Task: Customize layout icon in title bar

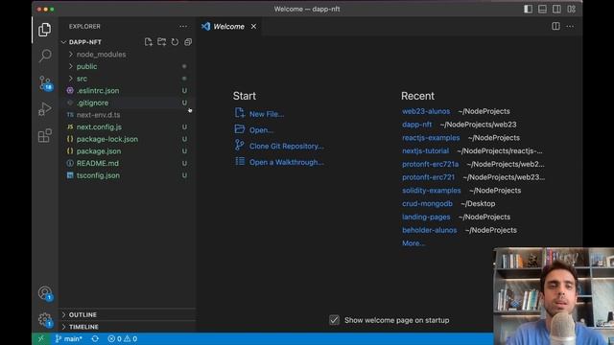Action: click(x=572, y=9)
